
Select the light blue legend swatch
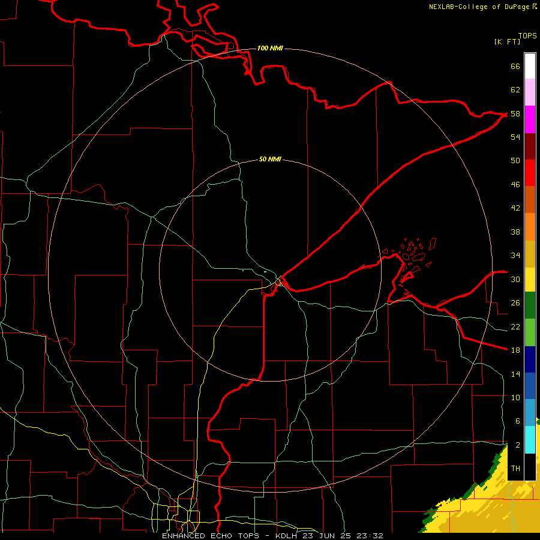click(530, 412)
